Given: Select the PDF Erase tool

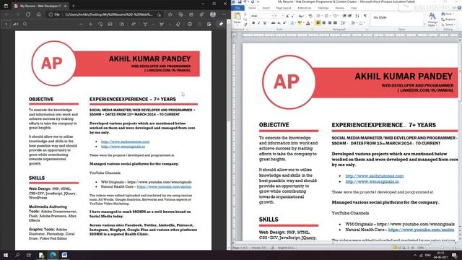Looking at the screenshot, I should pos(178,24).
